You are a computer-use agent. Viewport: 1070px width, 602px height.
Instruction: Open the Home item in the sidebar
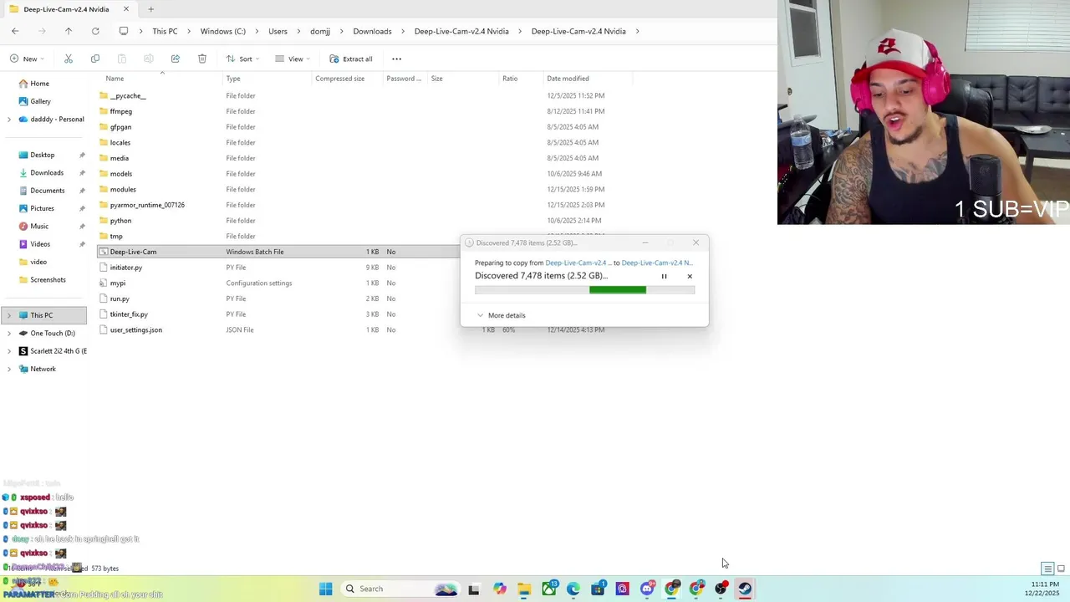(39, 84)
